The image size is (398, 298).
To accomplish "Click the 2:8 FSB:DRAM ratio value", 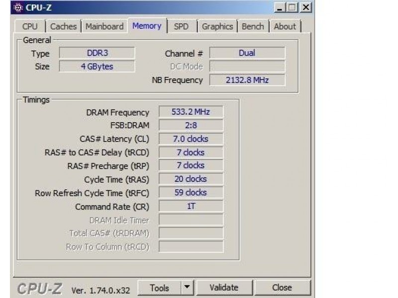I will click(191, 125).
